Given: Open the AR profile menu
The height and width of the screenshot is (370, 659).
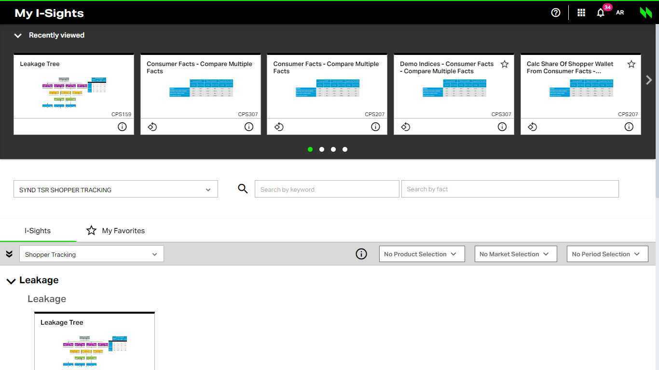Looking at the screenshot, I should coord(620,13).
